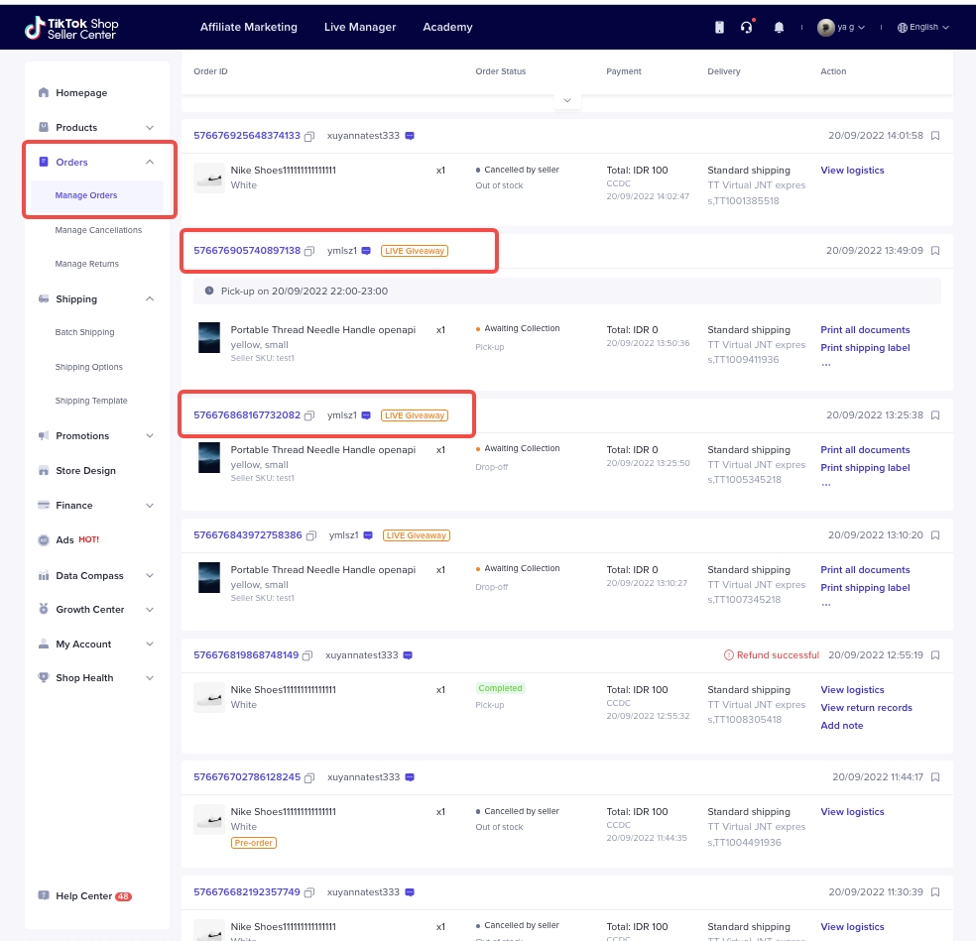This screenshot has height=941, width=976.
Task: Toggle the flag on order 576676702786128245
Action: tap(935, 777)
